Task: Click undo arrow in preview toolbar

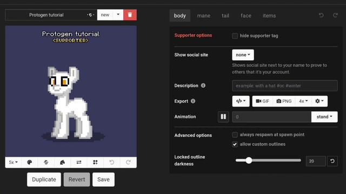Action: click(112, 162)
